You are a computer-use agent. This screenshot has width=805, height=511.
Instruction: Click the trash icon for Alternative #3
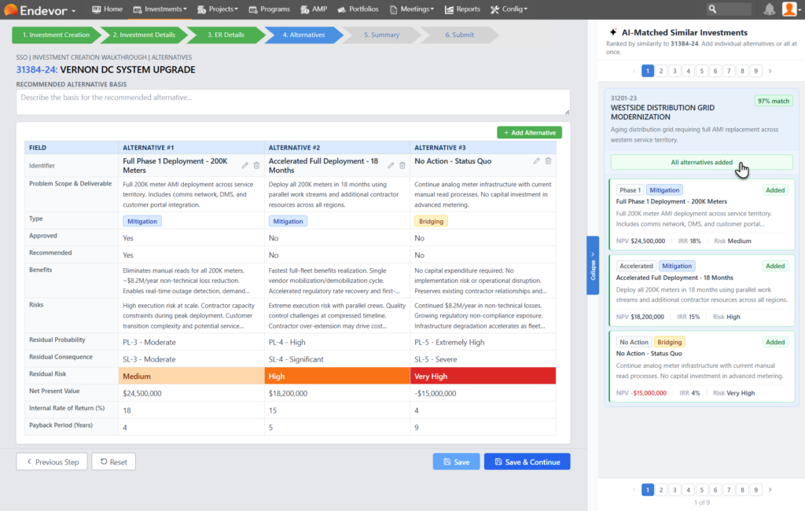[548, 161]
